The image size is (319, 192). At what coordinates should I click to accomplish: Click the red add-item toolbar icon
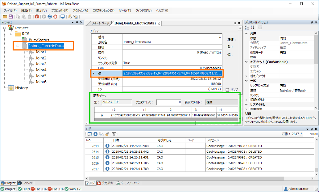[x=37, y=17]
